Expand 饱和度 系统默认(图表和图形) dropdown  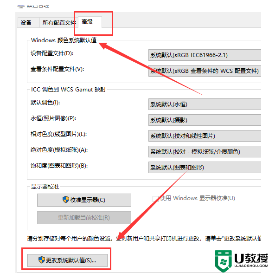205,167
